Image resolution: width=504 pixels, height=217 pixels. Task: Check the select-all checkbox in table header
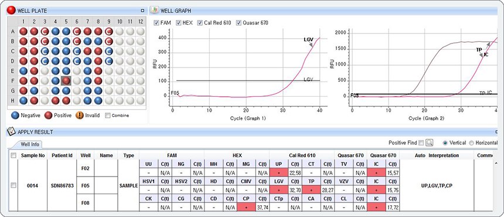[13, 155]
